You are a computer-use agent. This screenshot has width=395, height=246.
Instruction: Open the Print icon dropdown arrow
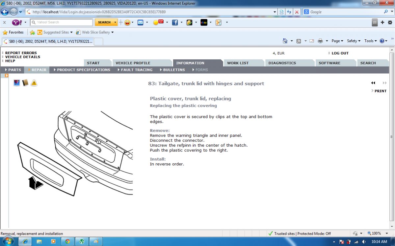coord(327,41)
